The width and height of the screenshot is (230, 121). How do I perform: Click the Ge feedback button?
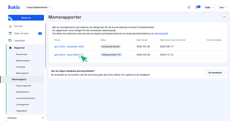tap(215, 73)
